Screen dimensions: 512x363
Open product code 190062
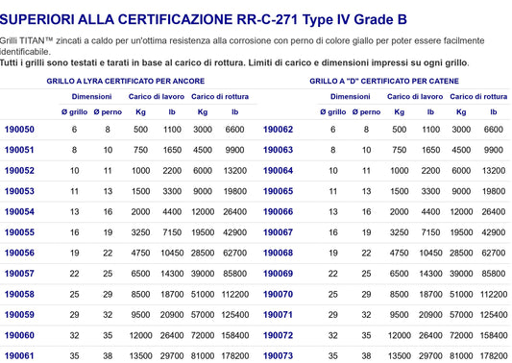[279, 130]
